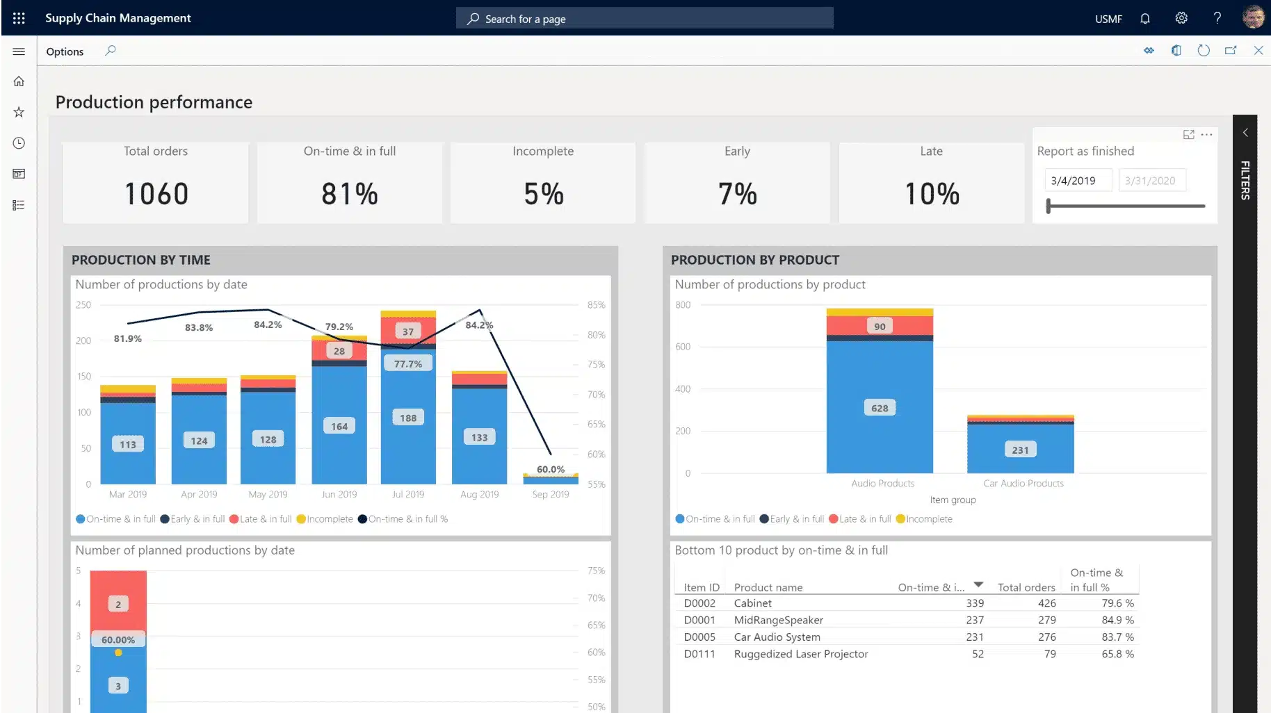The image size is (1271, 713).
Task: Click focus mode icon on date slicer
Action: pos(1189,135)
